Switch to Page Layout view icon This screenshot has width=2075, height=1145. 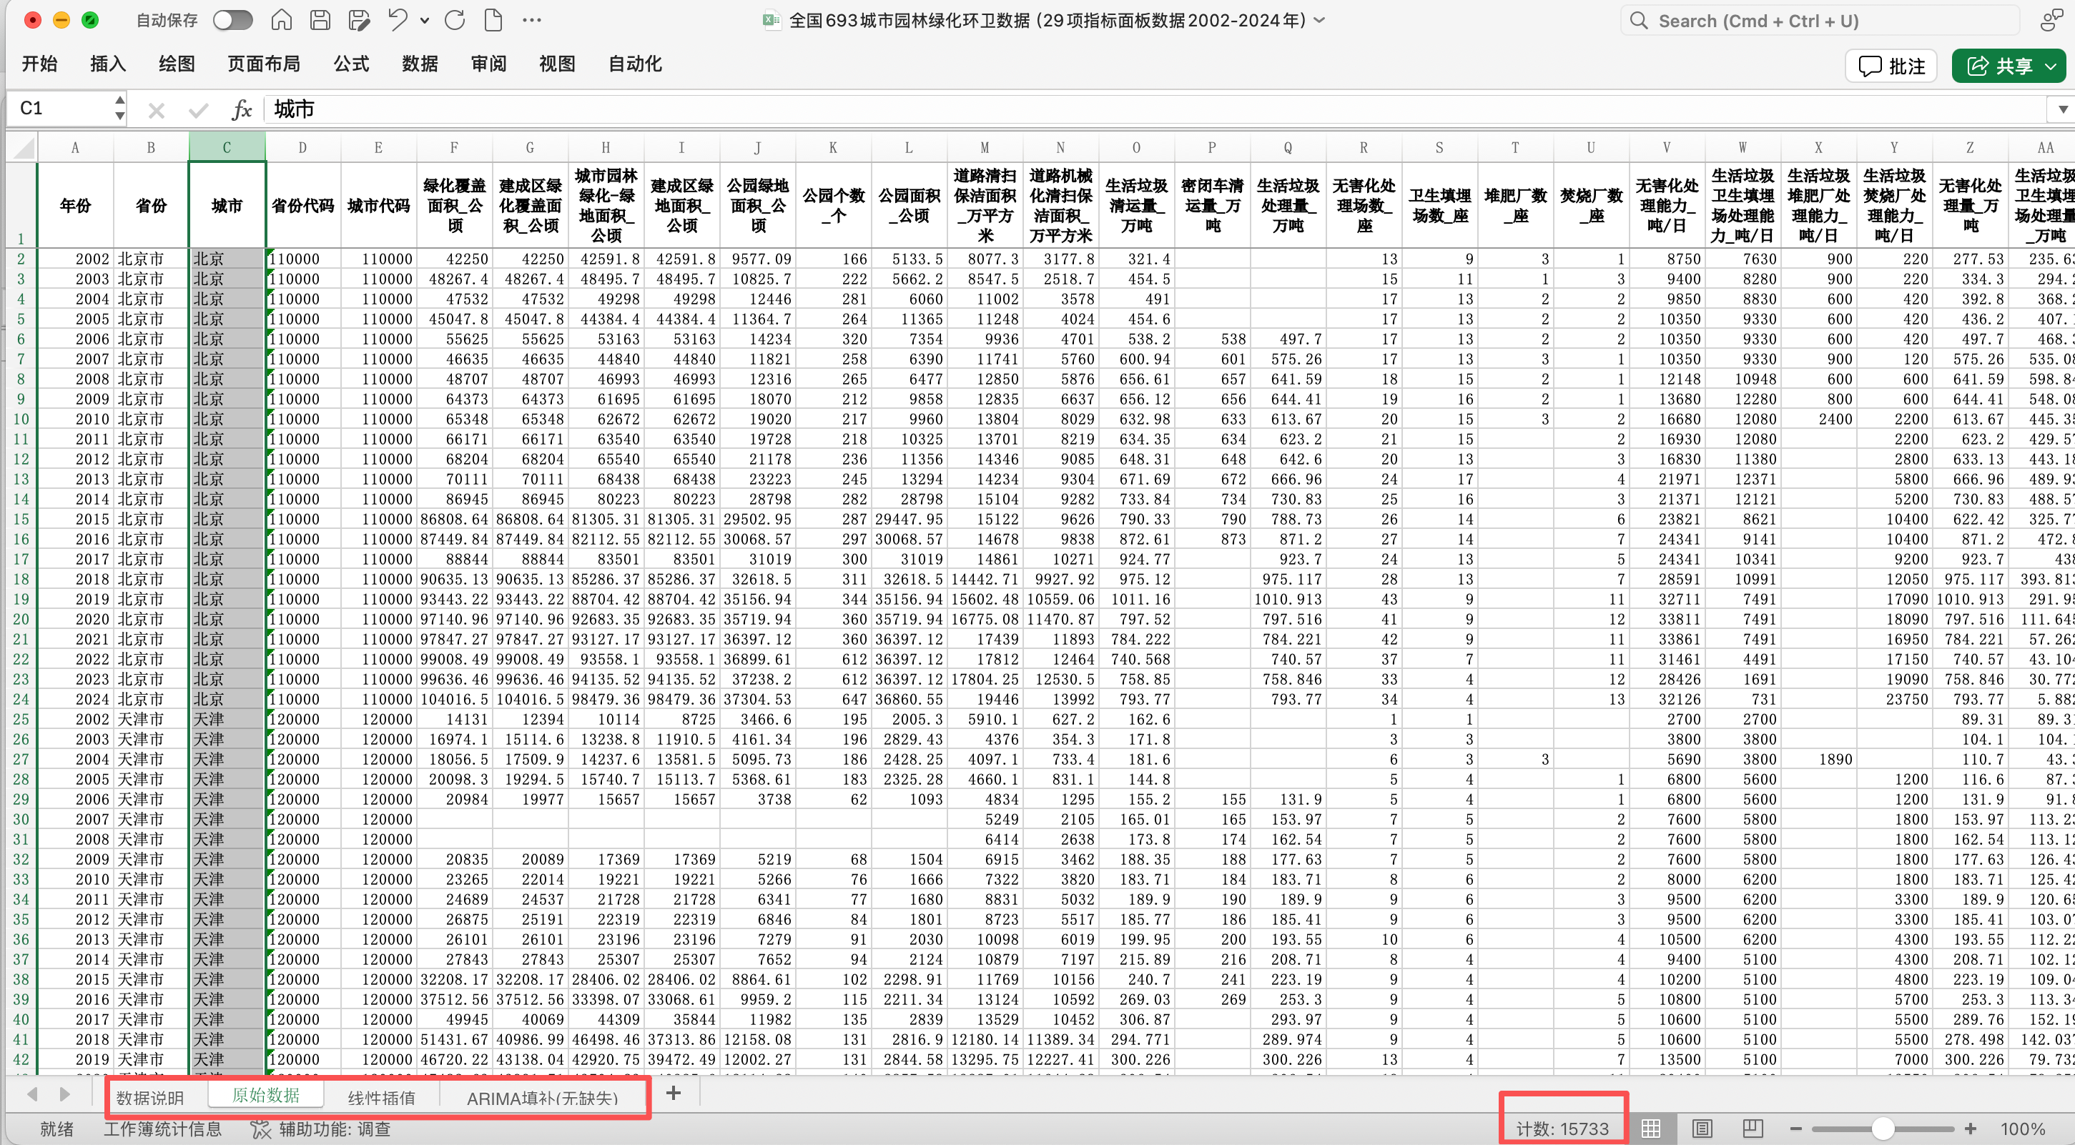[x=1701, y=1128]
